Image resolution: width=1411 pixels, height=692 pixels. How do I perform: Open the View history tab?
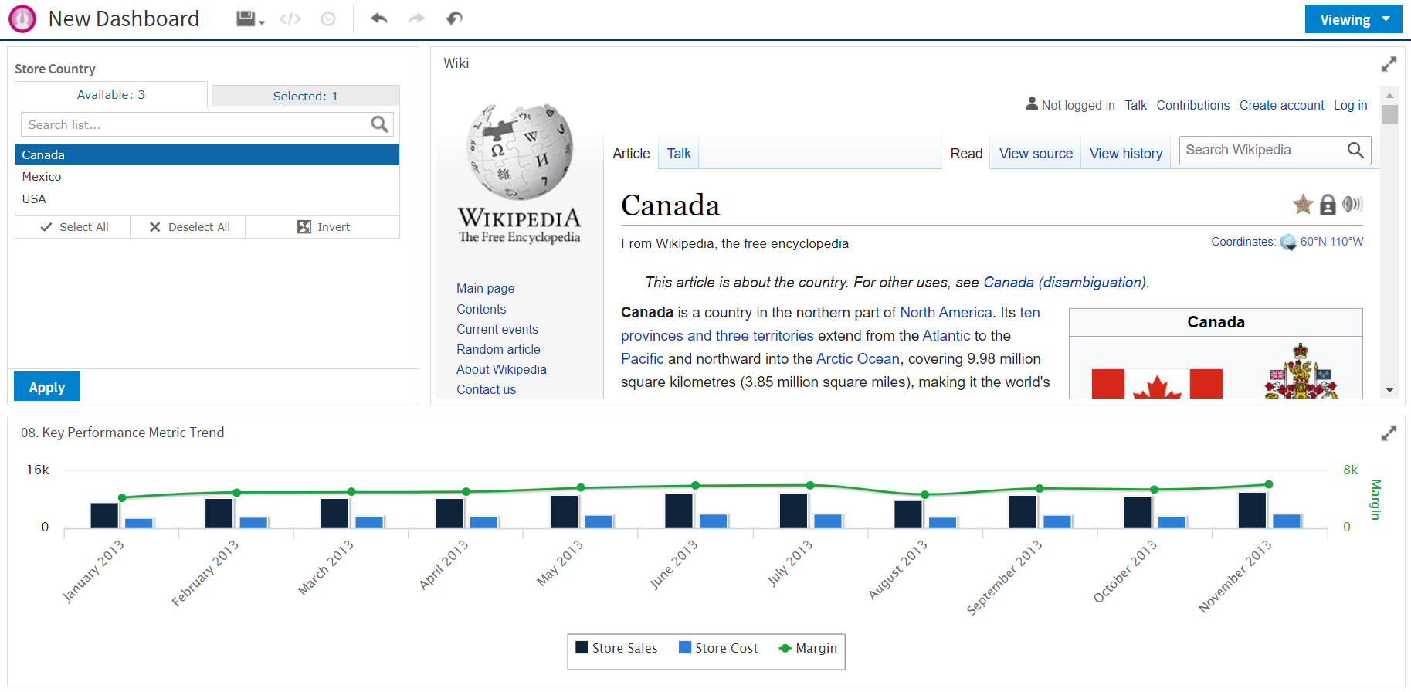(1125, 154)
